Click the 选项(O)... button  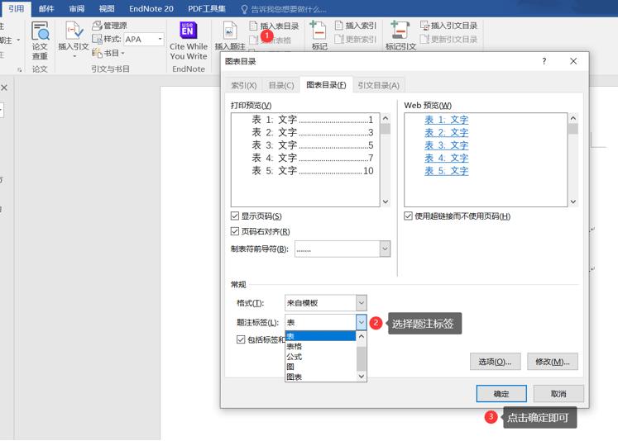495,362
